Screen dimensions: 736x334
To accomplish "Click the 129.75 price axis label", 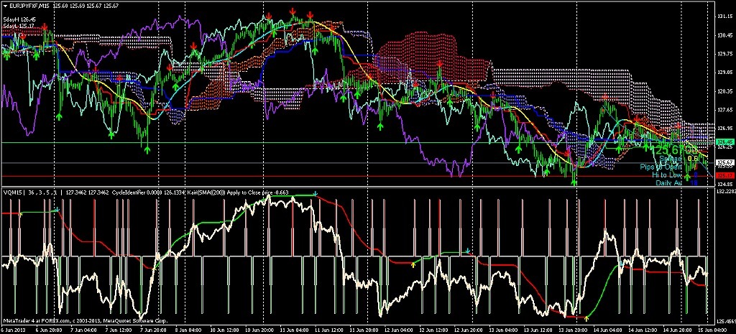I will click(x=725, y=53).
